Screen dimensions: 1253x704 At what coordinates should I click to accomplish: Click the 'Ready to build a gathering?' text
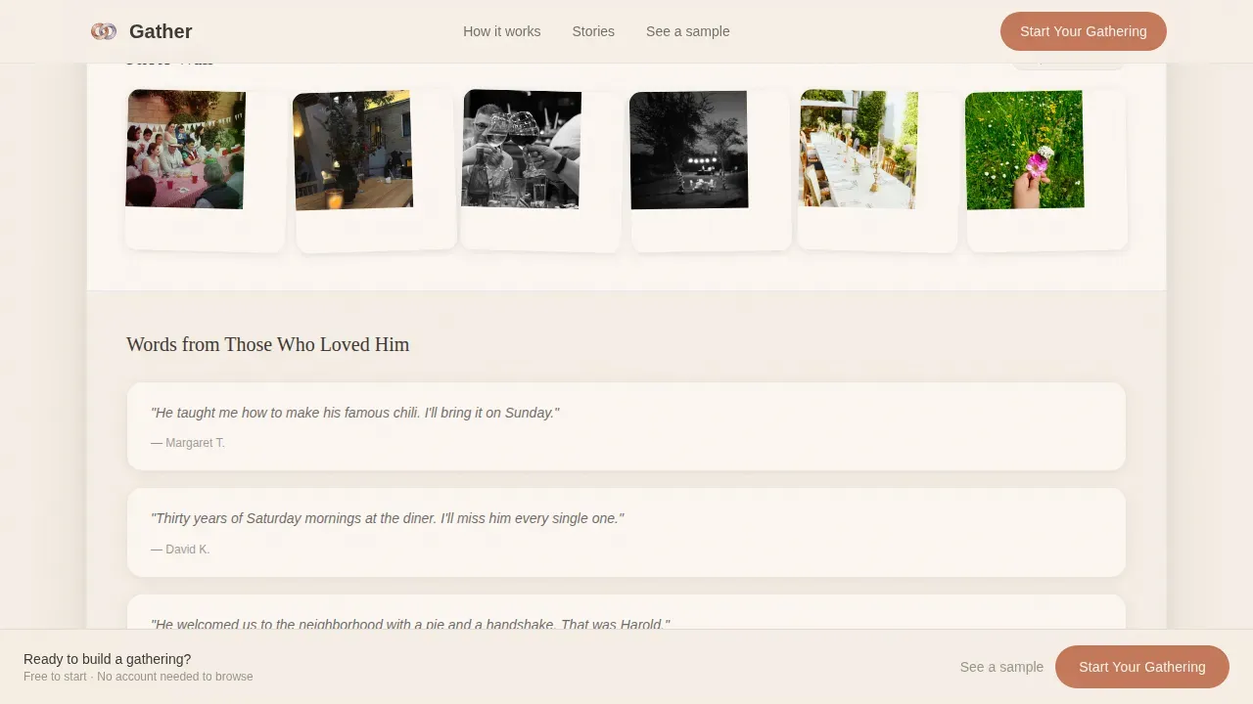pyautogui.click(x=108, y=659)
